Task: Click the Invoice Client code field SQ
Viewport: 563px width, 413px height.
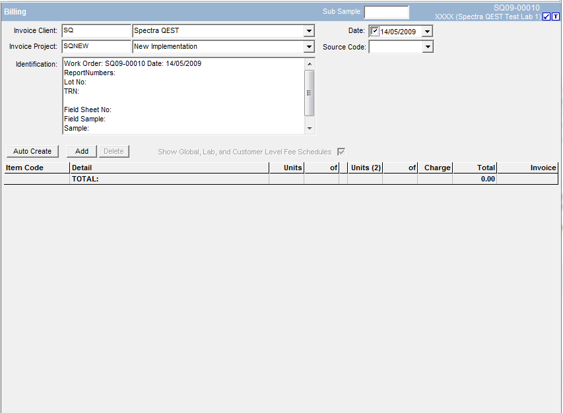Action: [96, 31]
